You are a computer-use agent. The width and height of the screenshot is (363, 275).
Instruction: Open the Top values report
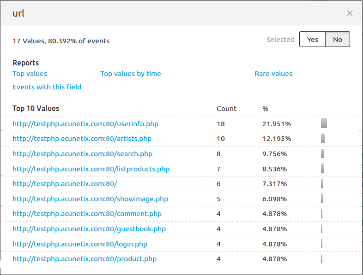pyautogui.click(x=30, y=74)
